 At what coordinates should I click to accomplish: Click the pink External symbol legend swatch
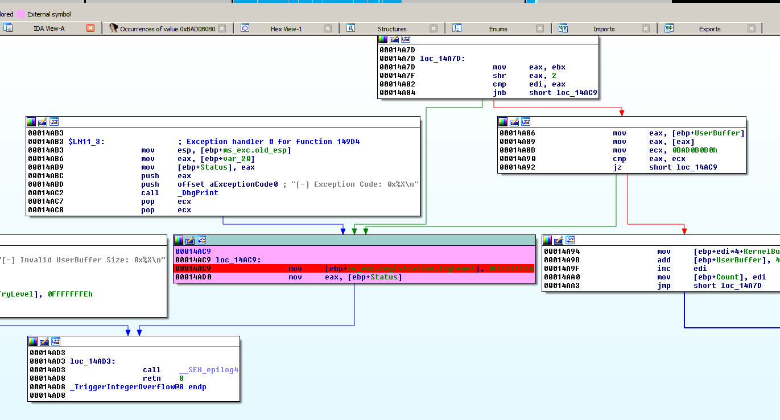(x=21, y=14)
